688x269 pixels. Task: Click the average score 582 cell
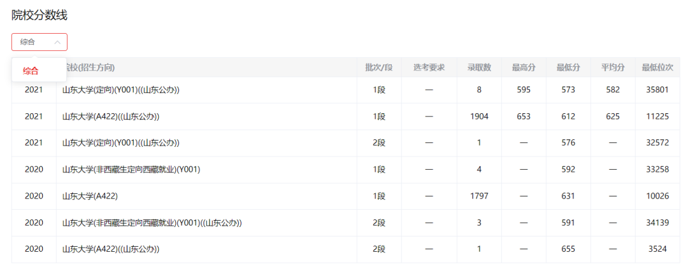(613, 90)
